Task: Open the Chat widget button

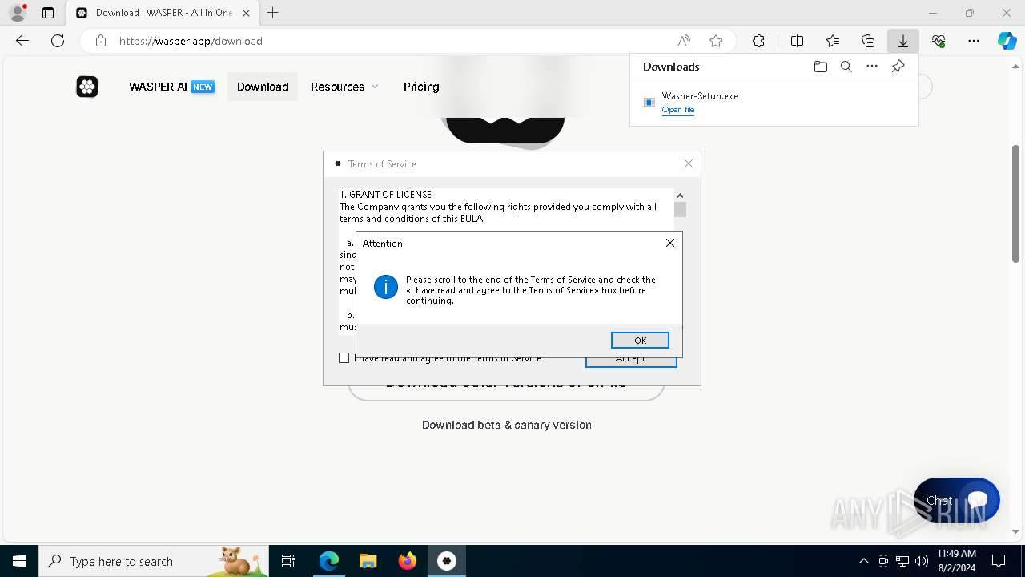Action: tap(957, 500)
